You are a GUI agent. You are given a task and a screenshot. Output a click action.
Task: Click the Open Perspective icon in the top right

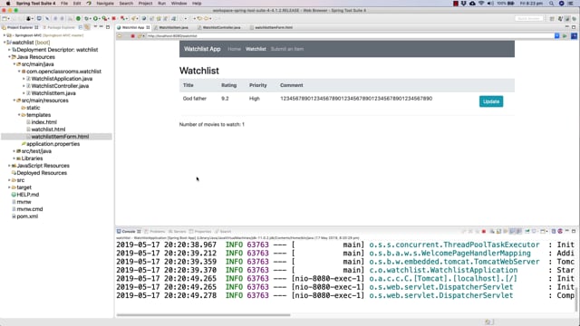click(x=552, y=18)
